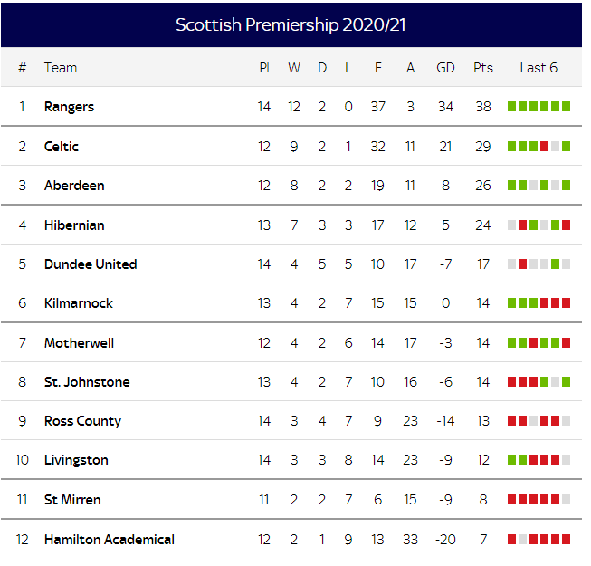Image resolution: width=591 pixels, height=566 pixels.
Task: Open the Celtic team page
Action: point(62,147)
